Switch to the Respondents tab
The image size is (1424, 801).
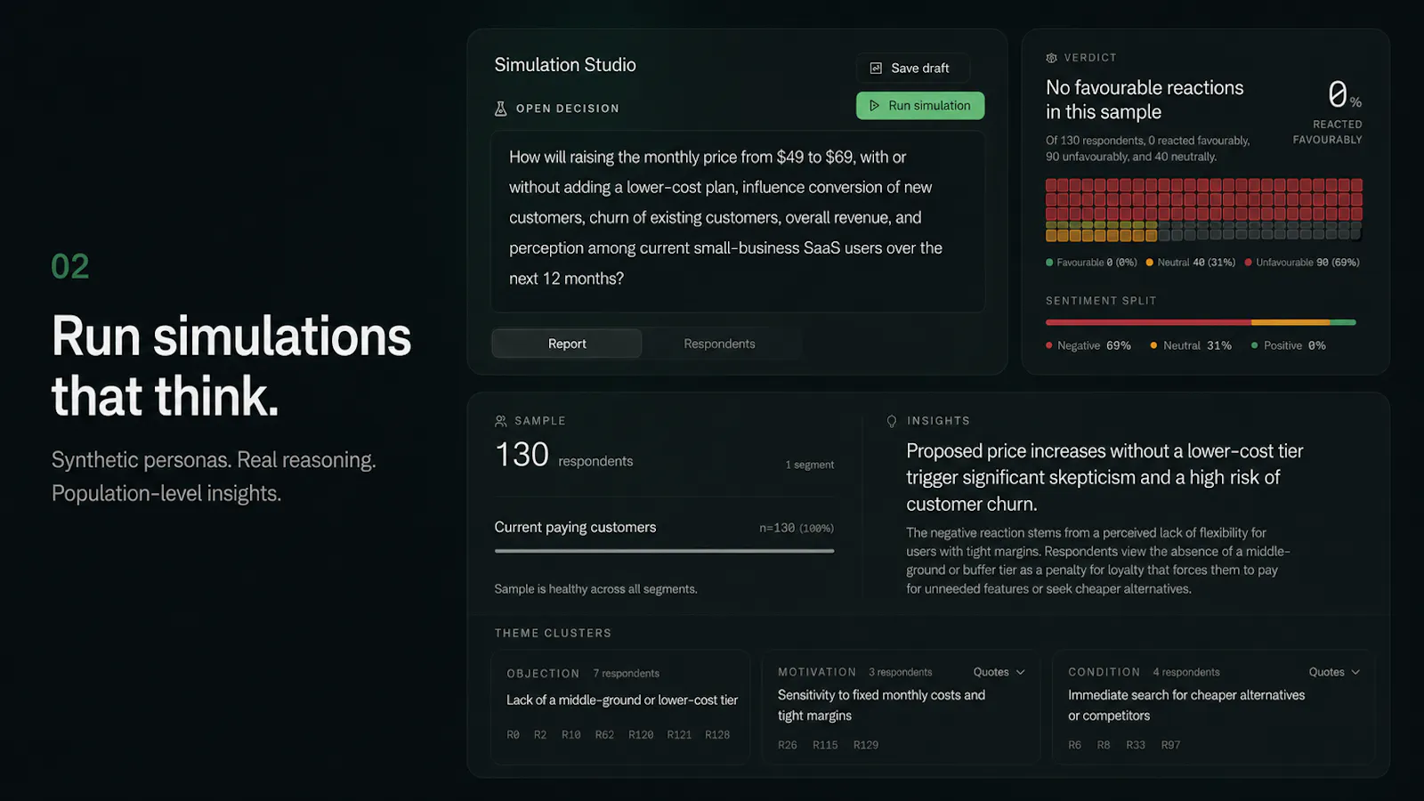point(719,344)
